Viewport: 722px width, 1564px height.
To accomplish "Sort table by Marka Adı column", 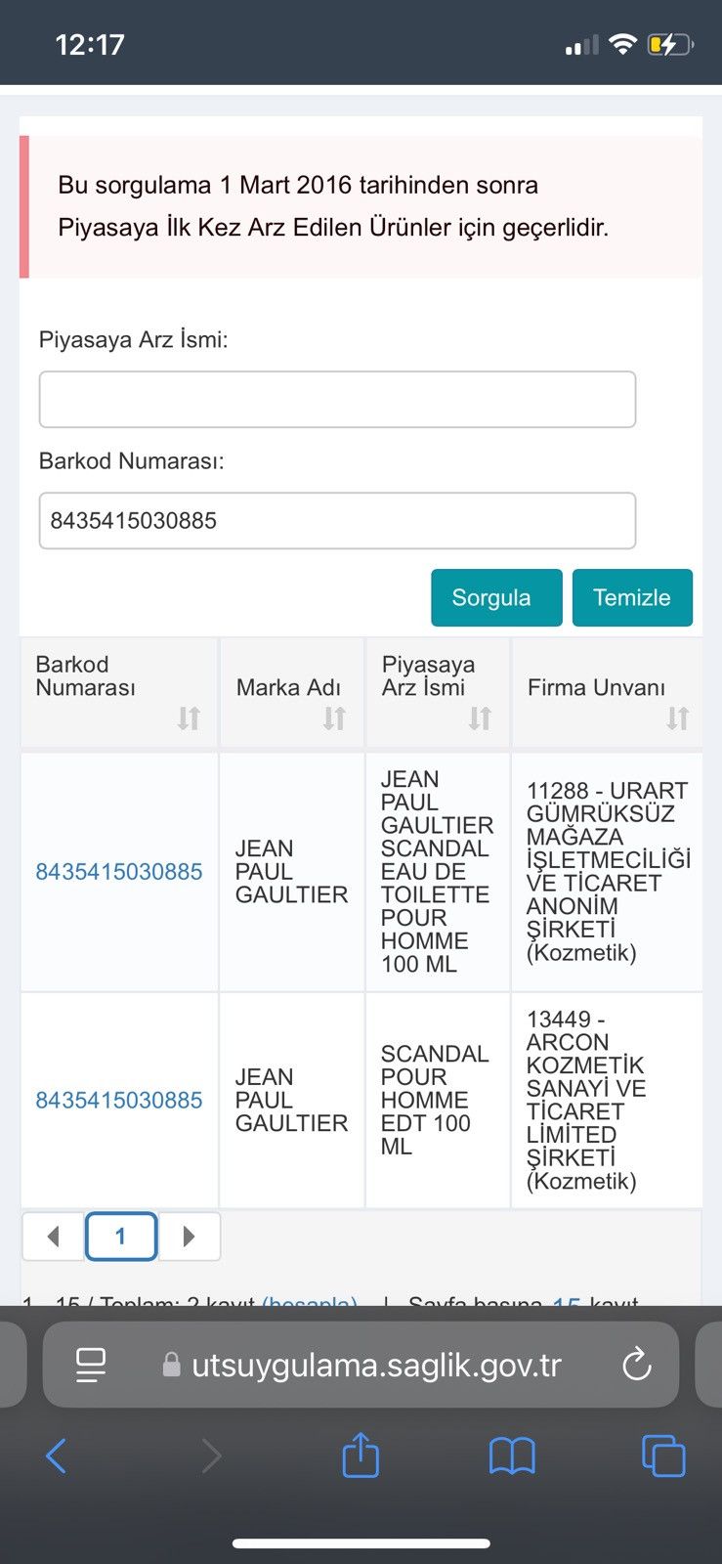I will tap(292, 693).
